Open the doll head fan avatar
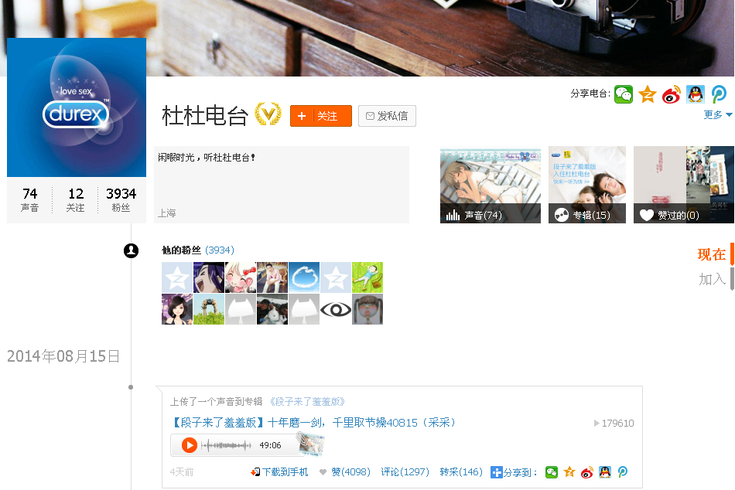735x490 pixels. (367, 309)
